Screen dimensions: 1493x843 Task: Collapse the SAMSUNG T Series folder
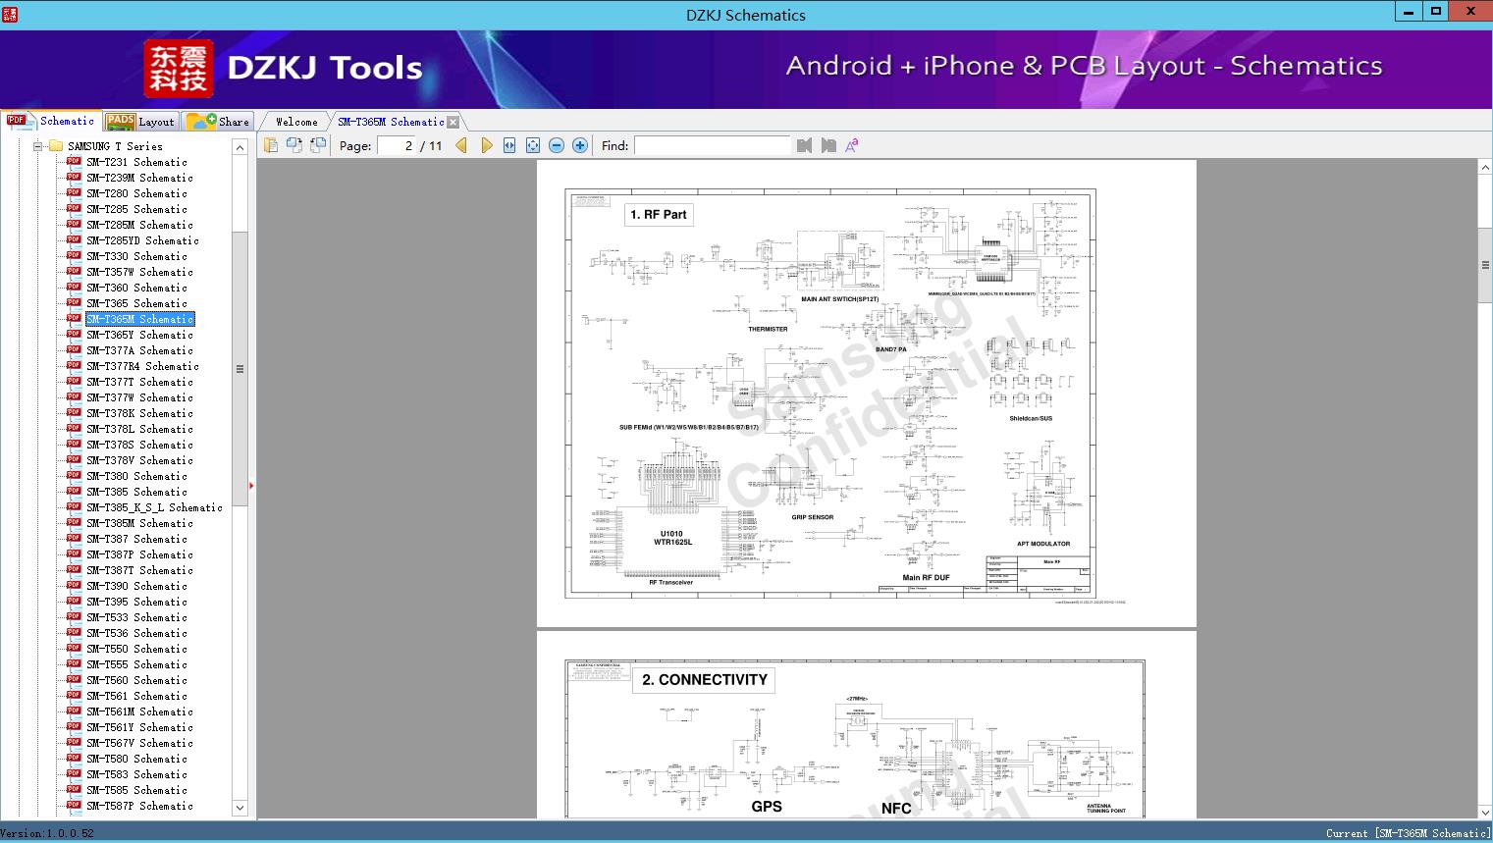37,146
